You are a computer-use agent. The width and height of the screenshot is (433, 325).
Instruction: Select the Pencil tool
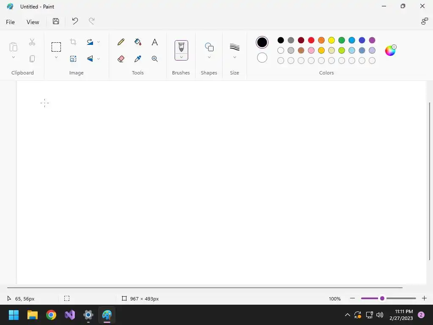tap(121, 42)
